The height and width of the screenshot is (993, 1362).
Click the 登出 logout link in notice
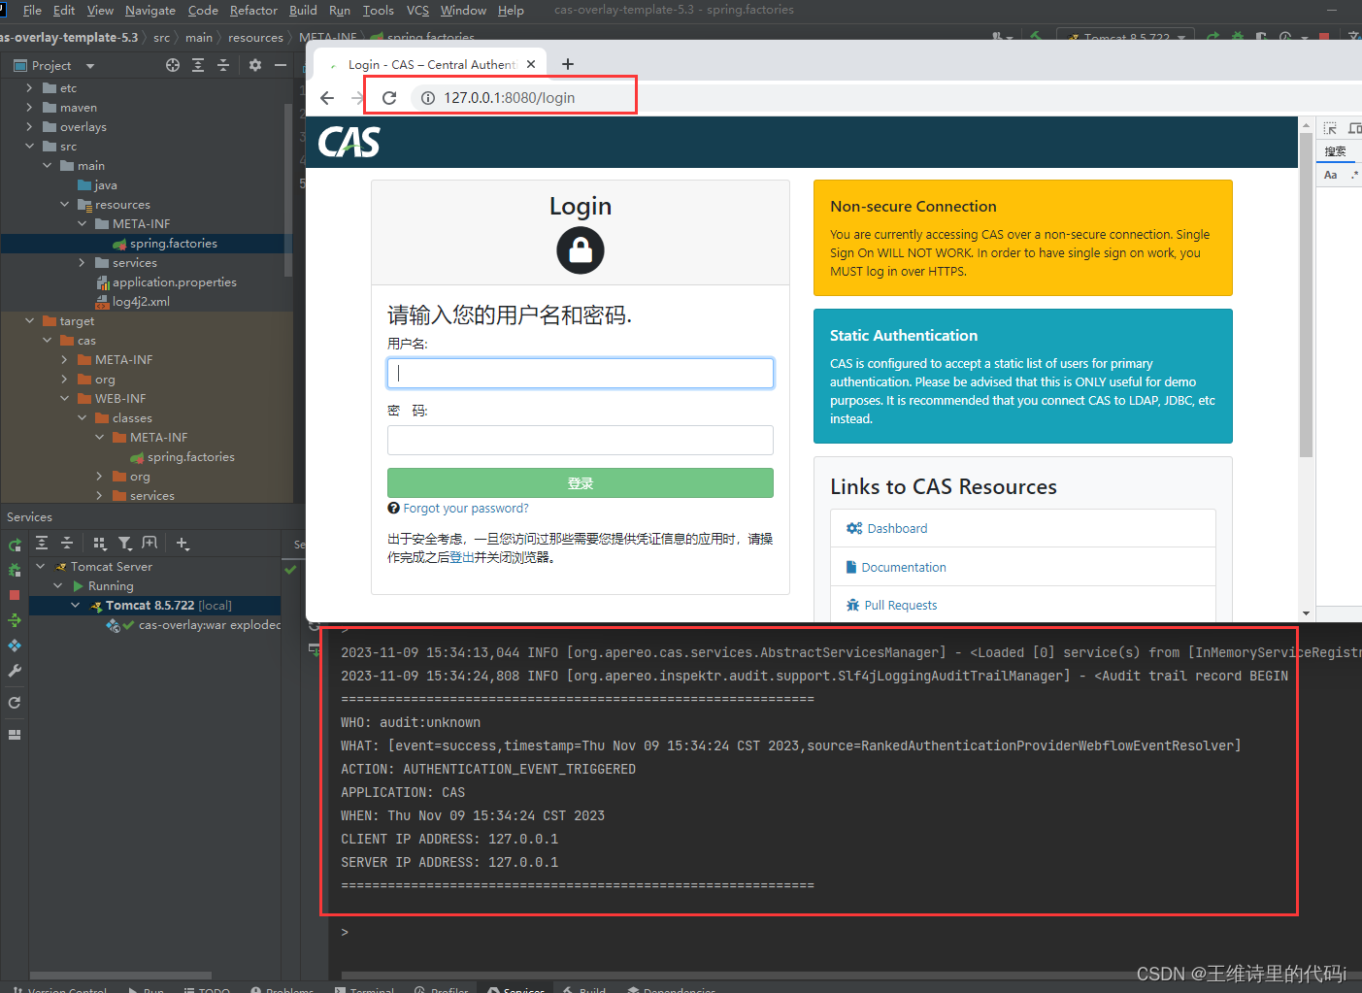pos(462,558)
